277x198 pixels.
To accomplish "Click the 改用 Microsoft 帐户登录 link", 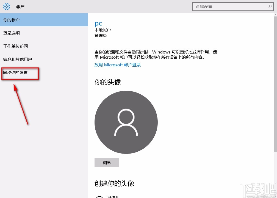I will pos(117,65).
